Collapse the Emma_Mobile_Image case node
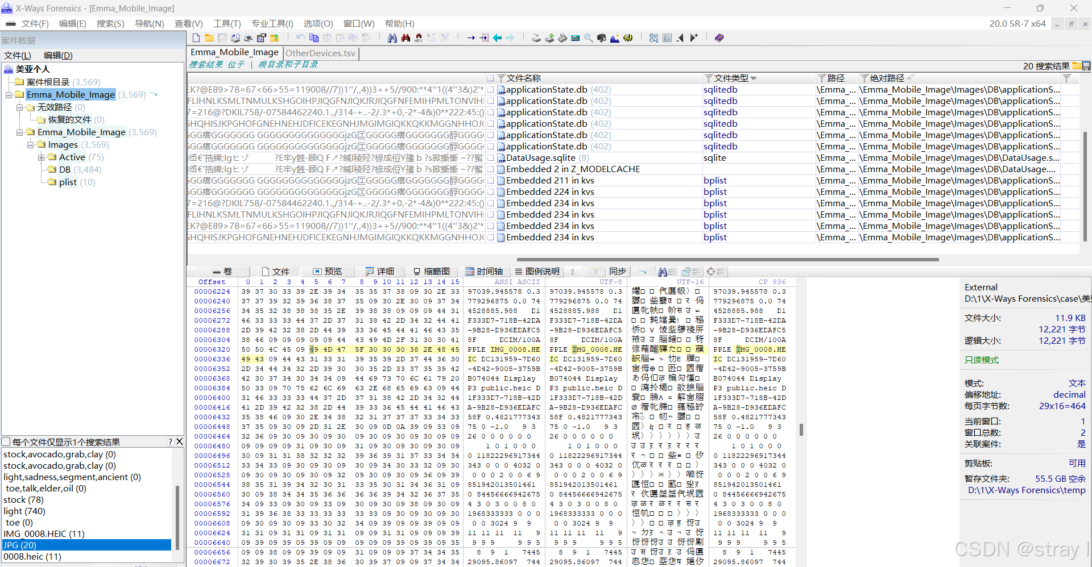1092x567 pixels. pos(9,95)
